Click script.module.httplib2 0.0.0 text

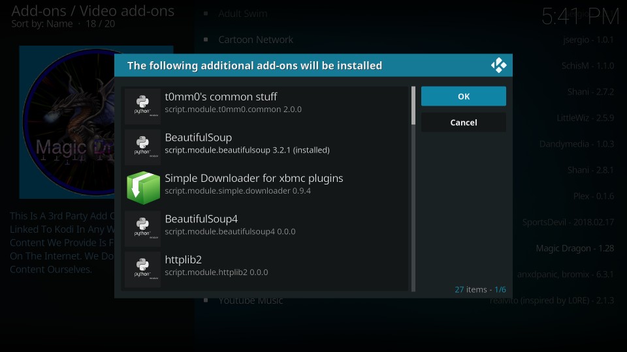click(216, 272)
